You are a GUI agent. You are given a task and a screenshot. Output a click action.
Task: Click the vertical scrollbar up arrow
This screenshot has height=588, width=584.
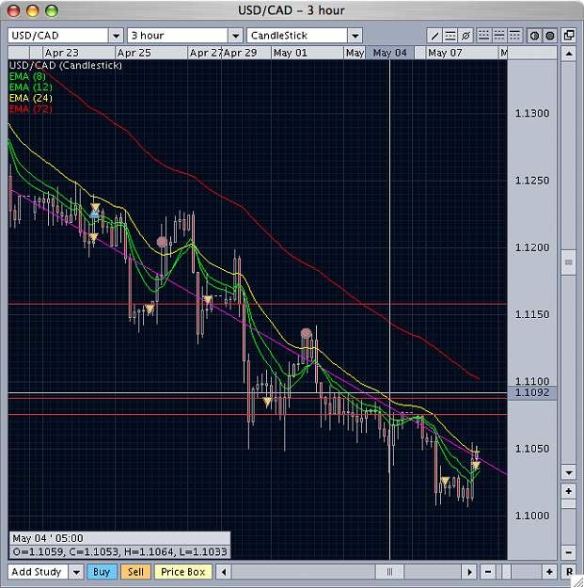569,54
